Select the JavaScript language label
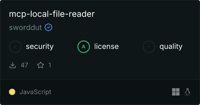 pyautogui.click(x=36, y=92)
